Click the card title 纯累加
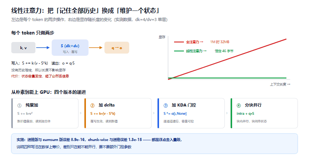 [x=32, y=105]
